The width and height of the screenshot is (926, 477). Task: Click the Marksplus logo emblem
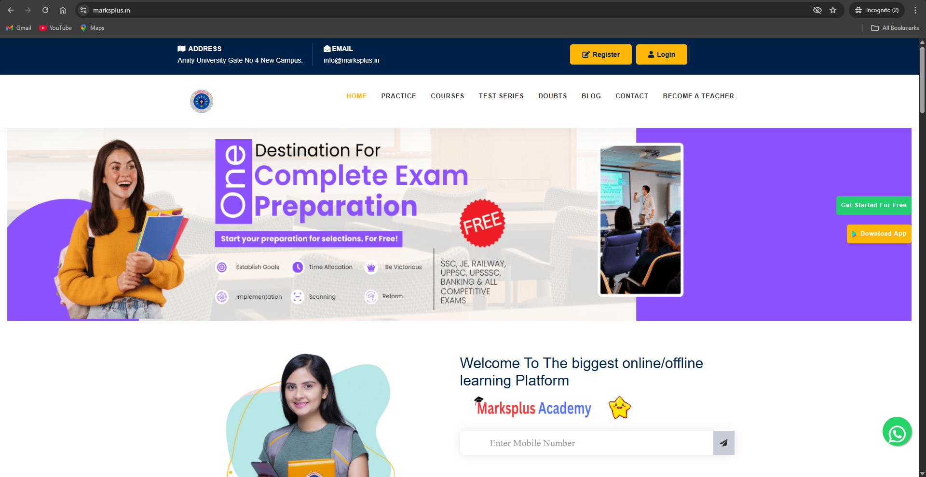point(201,101)
